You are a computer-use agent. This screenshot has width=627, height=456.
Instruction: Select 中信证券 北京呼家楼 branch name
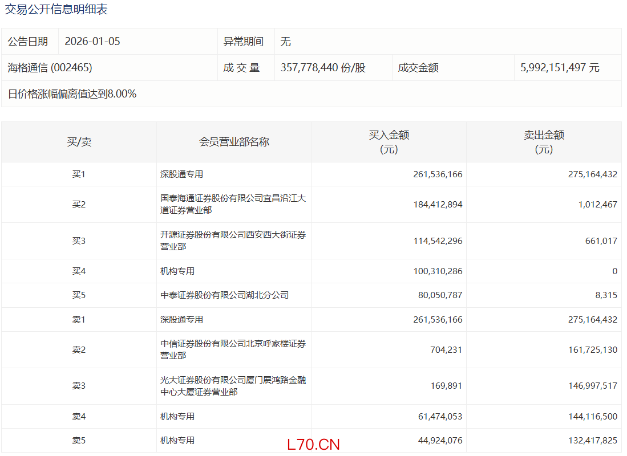(233, 349)
